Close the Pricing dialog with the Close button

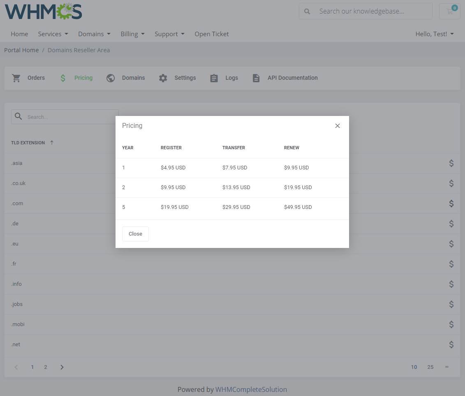coord(135,234)
